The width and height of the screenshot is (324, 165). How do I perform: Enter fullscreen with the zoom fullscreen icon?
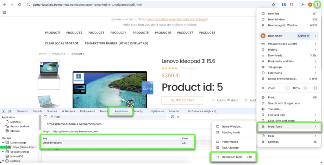pos(315,88)
